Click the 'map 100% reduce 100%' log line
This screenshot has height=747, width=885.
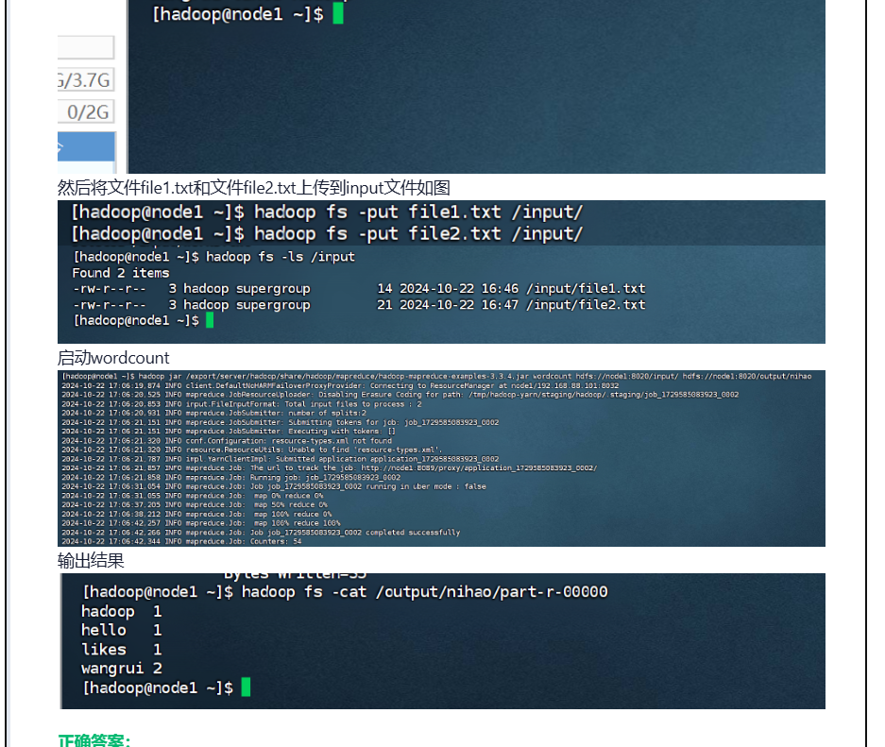point(201,523)
